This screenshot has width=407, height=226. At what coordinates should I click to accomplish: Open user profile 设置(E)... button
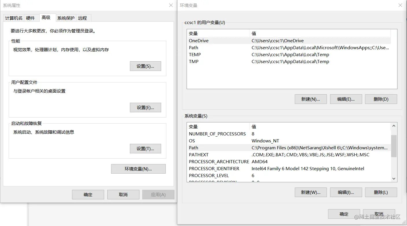click(146, 107)
